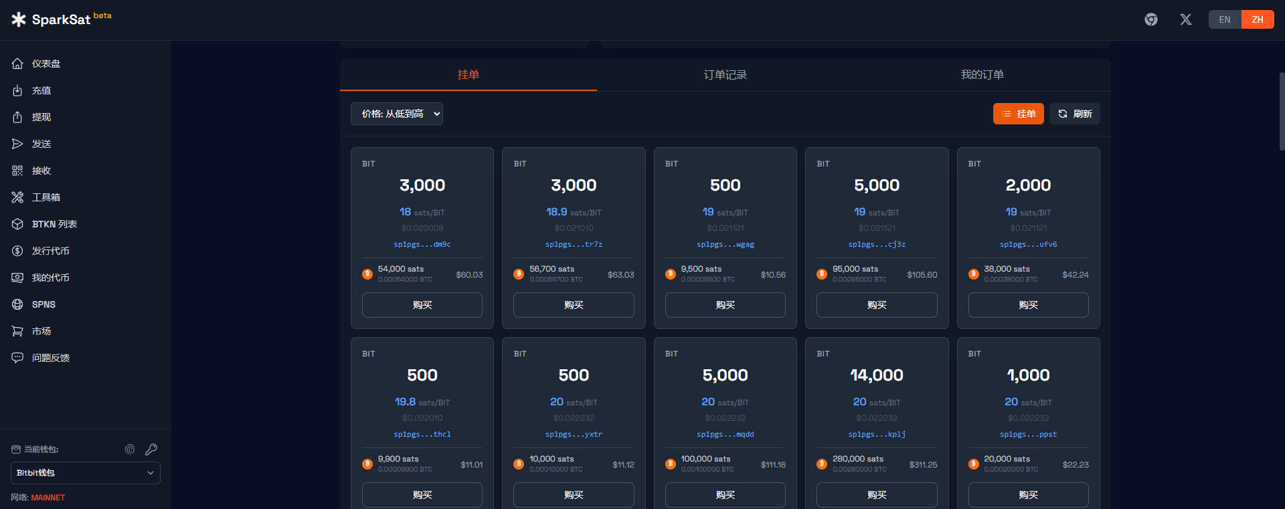Click the market cart icon
This screenshot has width=1285, height=509.
pyautogui.click(x=17, y=331)
